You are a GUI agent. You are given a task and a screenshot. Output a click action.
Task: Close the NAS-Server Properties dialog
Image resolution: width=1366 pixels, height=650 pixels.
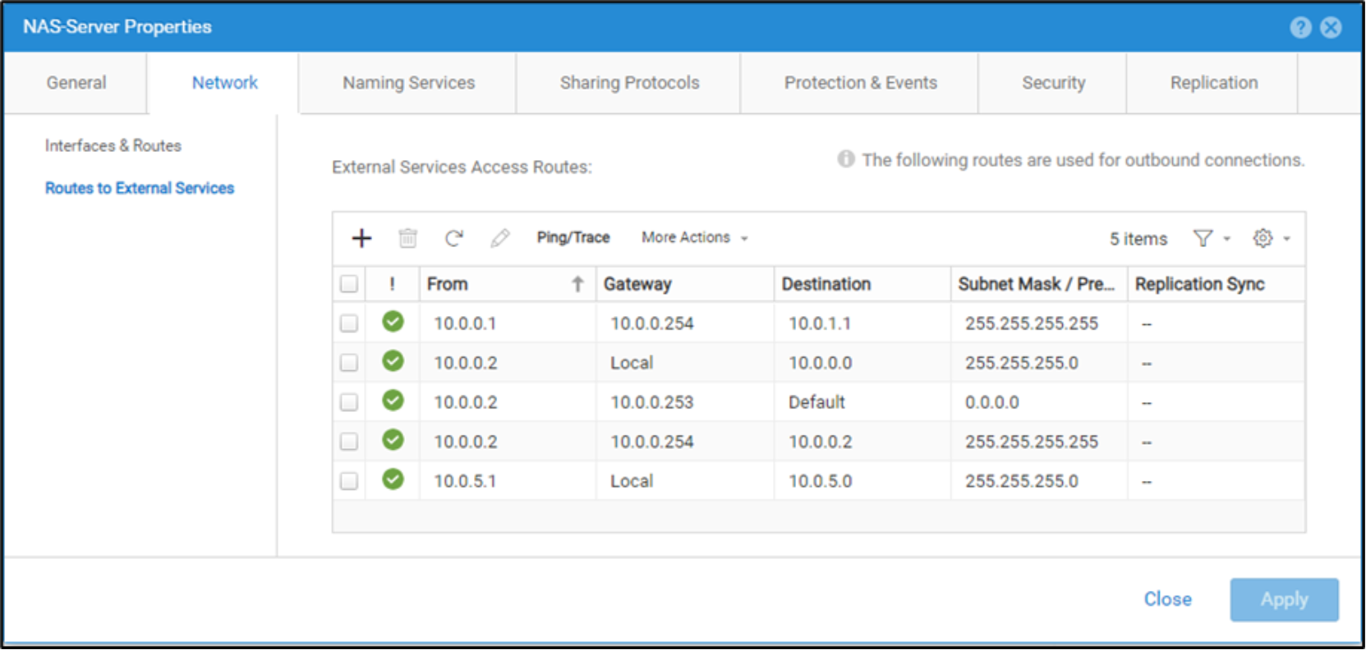coord(1331,27)
